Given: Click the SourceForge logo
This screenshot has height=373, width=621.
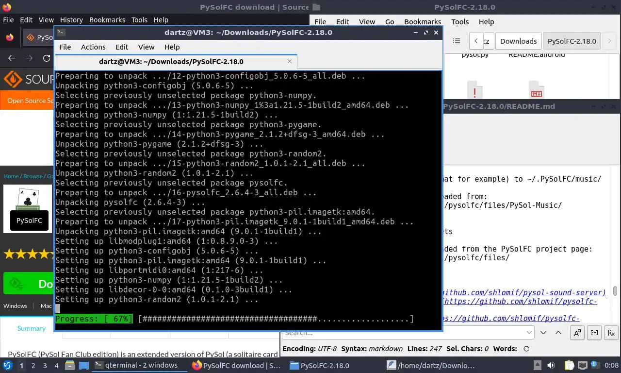Looking at the screenshot, I should [28, 79].
